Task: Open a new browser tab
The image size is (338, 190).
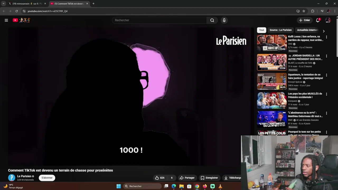Action: tap(93, 4)
